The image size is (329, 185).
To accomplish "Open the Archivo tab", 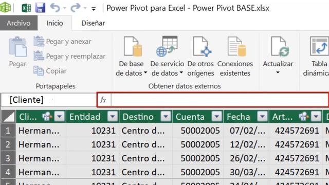I will (19, 23).
